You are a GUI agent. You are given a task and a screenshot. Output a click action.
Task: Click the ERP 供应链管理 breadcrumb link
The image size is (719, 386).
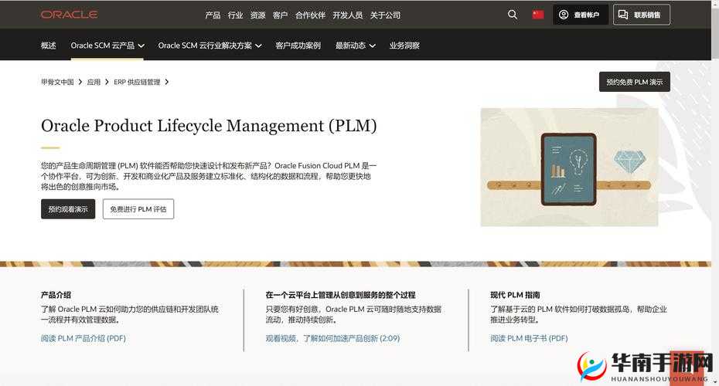[x=137, y=82]
